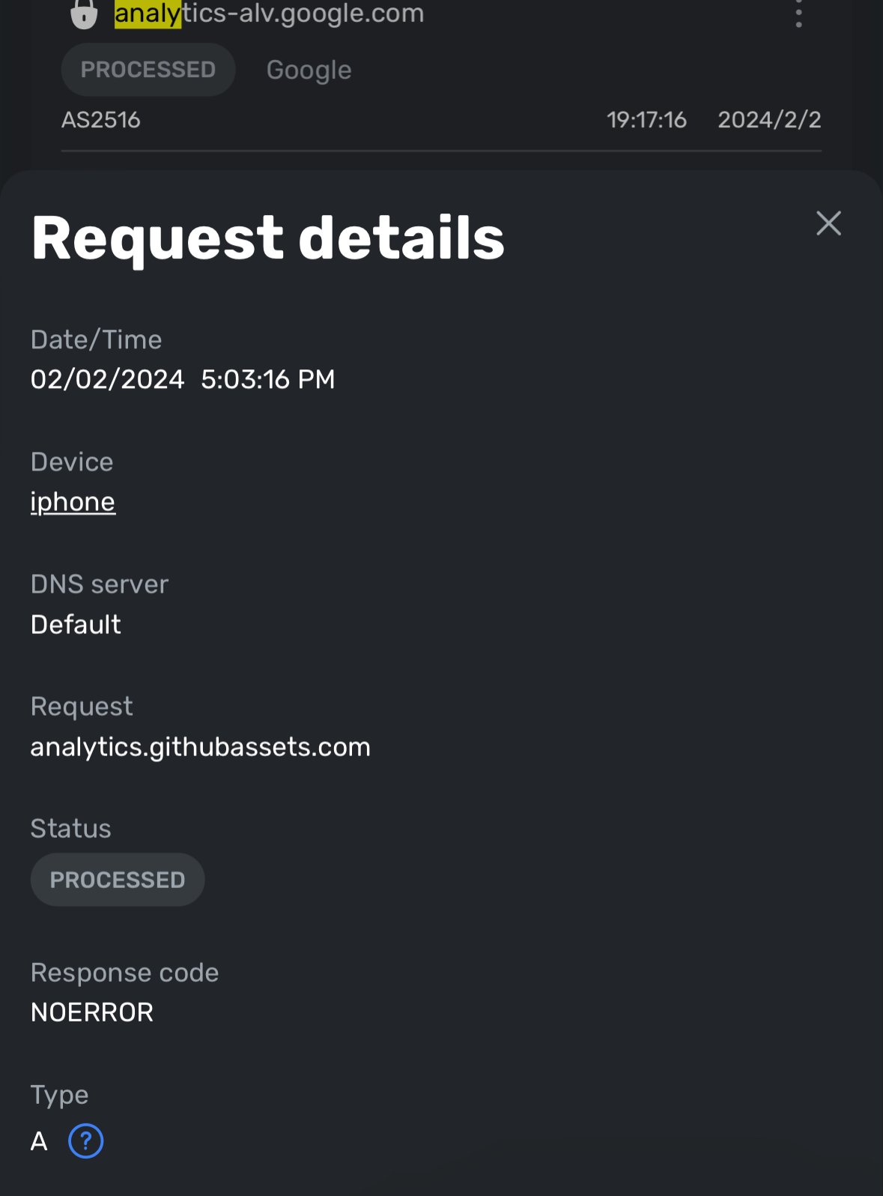
Task: Click the Status section label
Action: [x=70, y=827]
